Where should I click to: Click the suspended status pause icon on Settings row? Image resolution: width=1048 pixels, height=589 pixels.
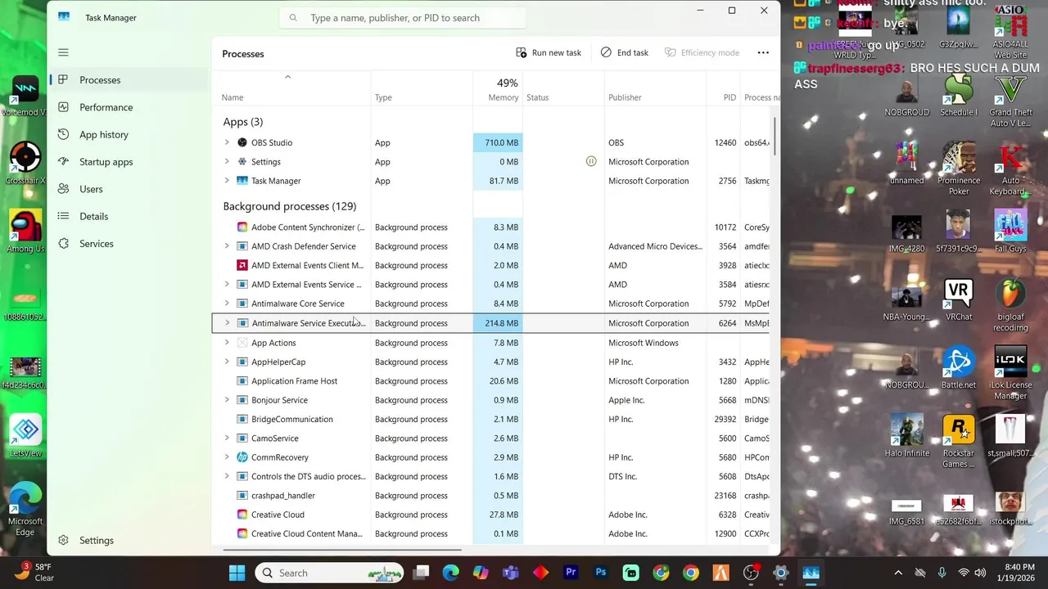591,162
